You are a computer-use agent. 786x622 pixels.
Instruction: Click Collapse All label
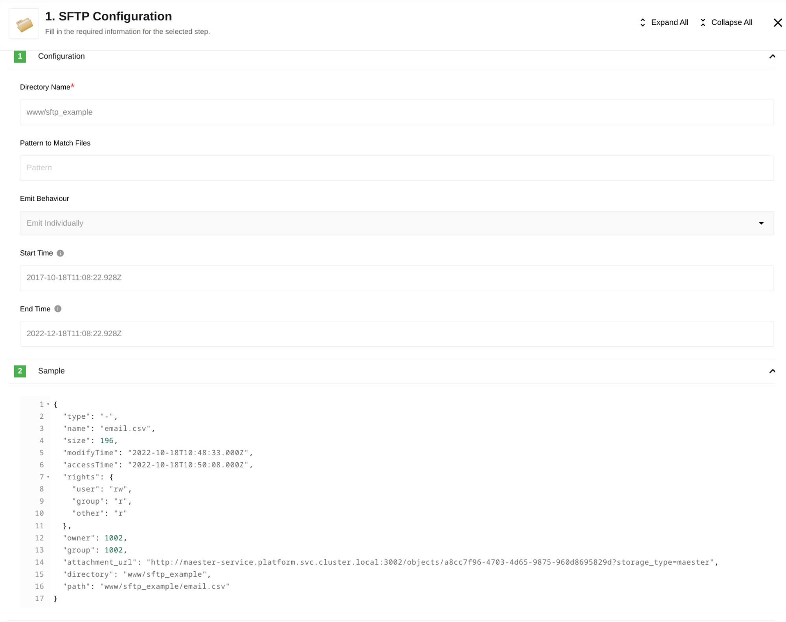pyautogui.click(x=732, y=22)
